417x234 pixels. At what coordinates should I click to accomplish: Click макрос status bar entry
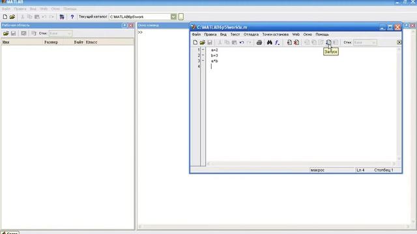[x=317, y=170]
